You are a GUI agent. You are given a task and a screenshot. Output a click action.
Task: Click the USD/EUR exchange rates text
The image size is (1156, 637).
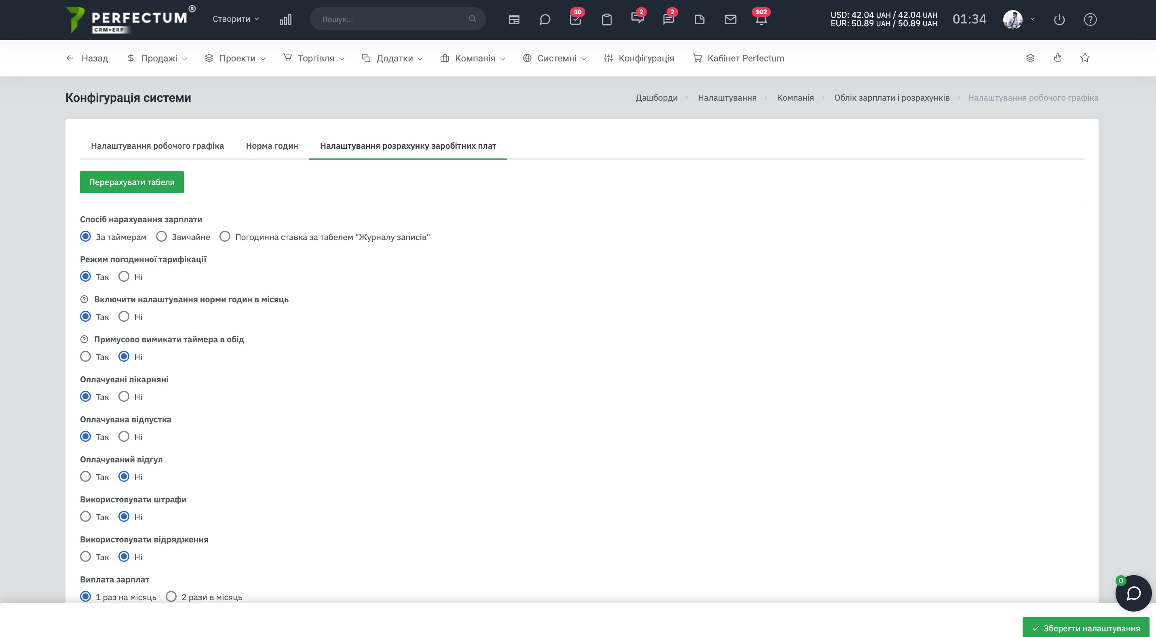click(884, 19)
